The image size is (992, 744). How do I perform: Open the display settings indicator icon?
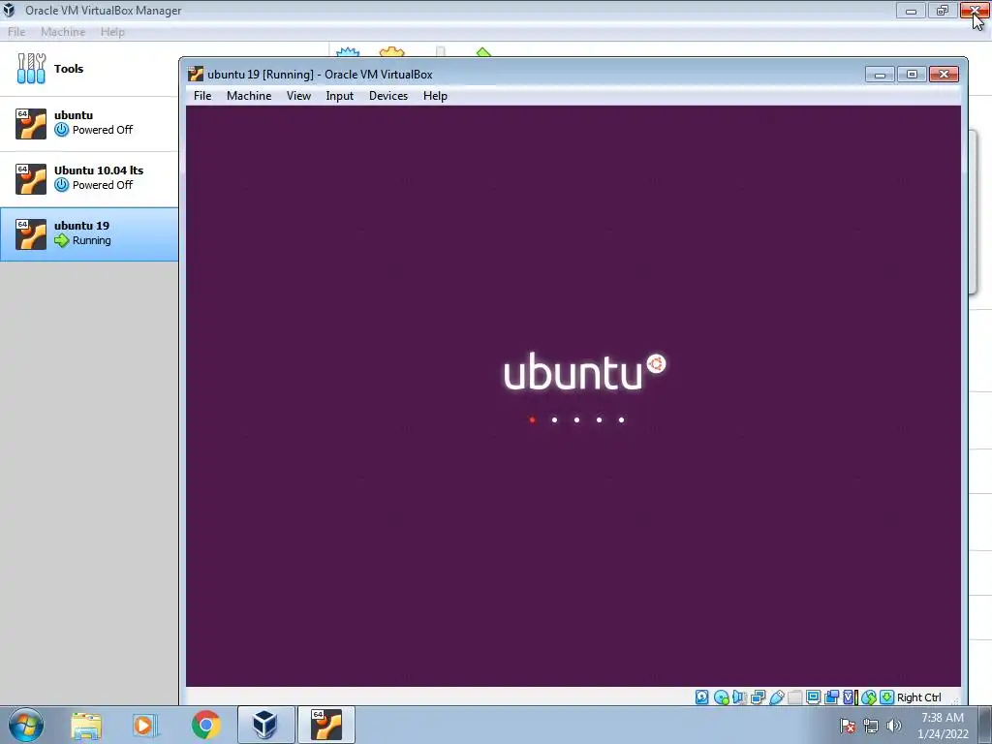[x=814, y=697]
